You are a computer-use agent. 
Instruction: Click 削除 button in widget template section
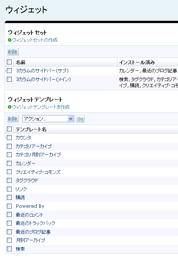click(x=13, y=119)
